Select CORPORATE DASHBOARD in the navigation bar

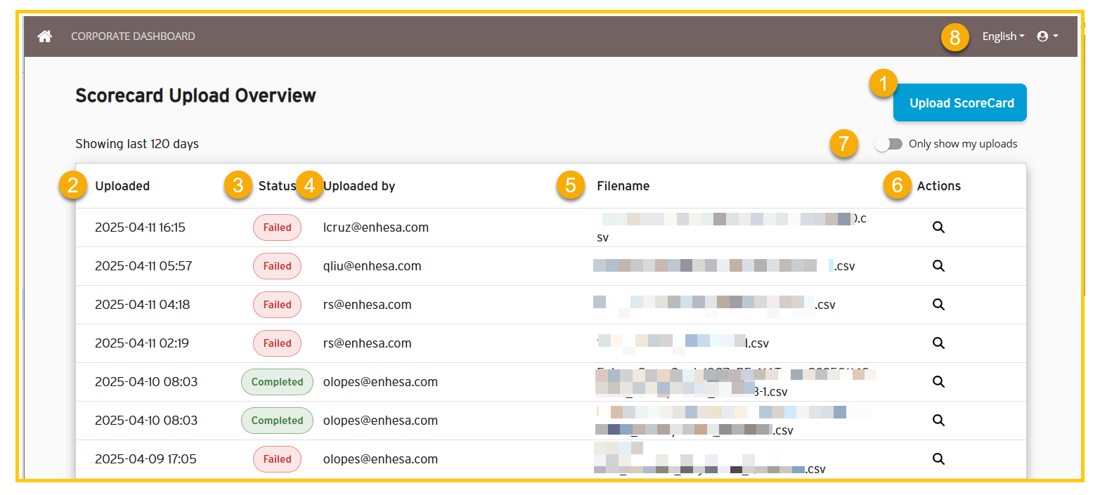(132, 36)
